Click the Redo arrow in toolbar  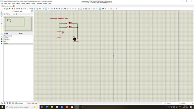coord(68,9)
